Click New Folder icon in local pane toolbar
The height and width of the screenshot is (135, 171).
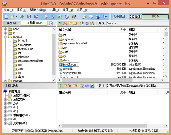click(x=65, y=86)
